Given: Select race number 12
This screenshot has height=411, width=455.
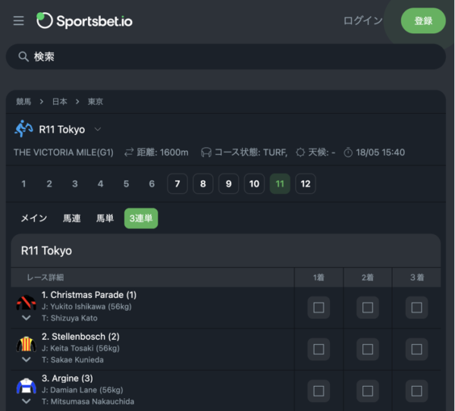Looking at the screenshot, I should (x=306, y=184).
